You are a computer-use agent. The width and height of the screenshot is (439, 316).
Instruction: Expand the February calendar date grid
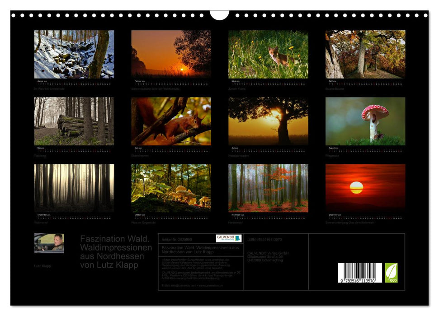pyautogui.click(x=168, y=84)
